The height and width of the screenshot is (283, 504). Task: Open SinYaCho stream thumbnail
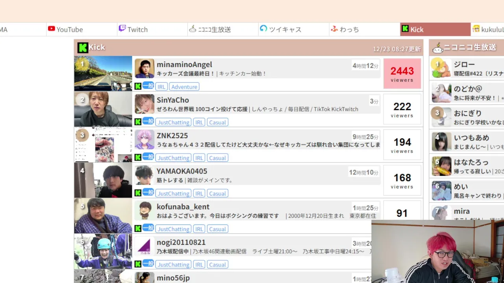(103, 109)
